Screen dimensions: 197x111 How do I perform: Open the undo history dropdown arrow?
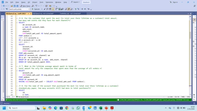click(x=39, y=6)
